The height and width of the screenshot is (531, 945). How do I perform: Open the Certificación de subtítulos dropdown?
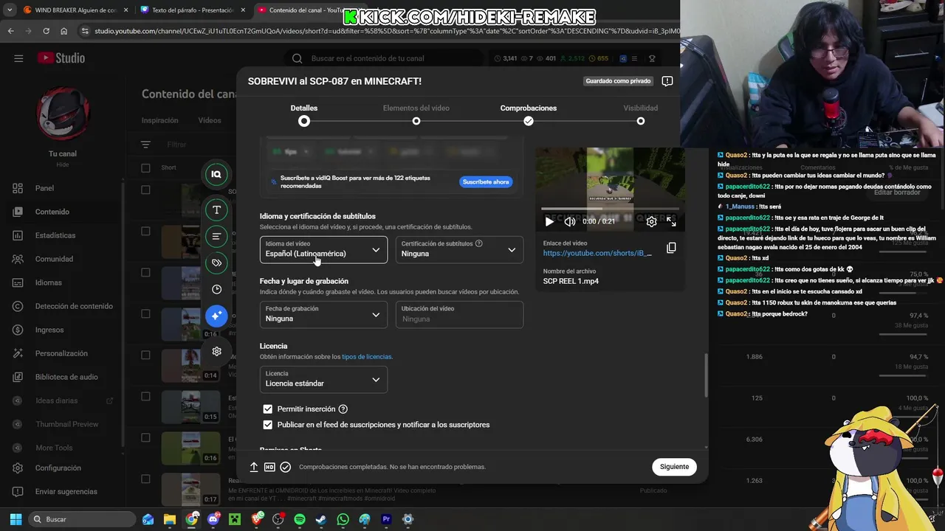point(459,249)
